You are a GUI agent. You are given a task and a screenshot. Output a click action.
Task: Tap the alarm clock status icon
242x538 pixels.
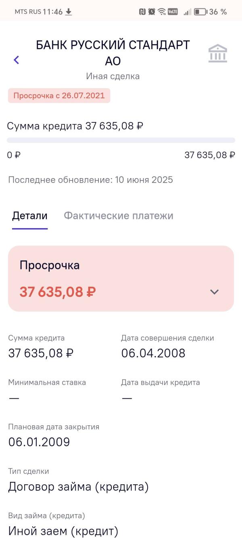152,12
